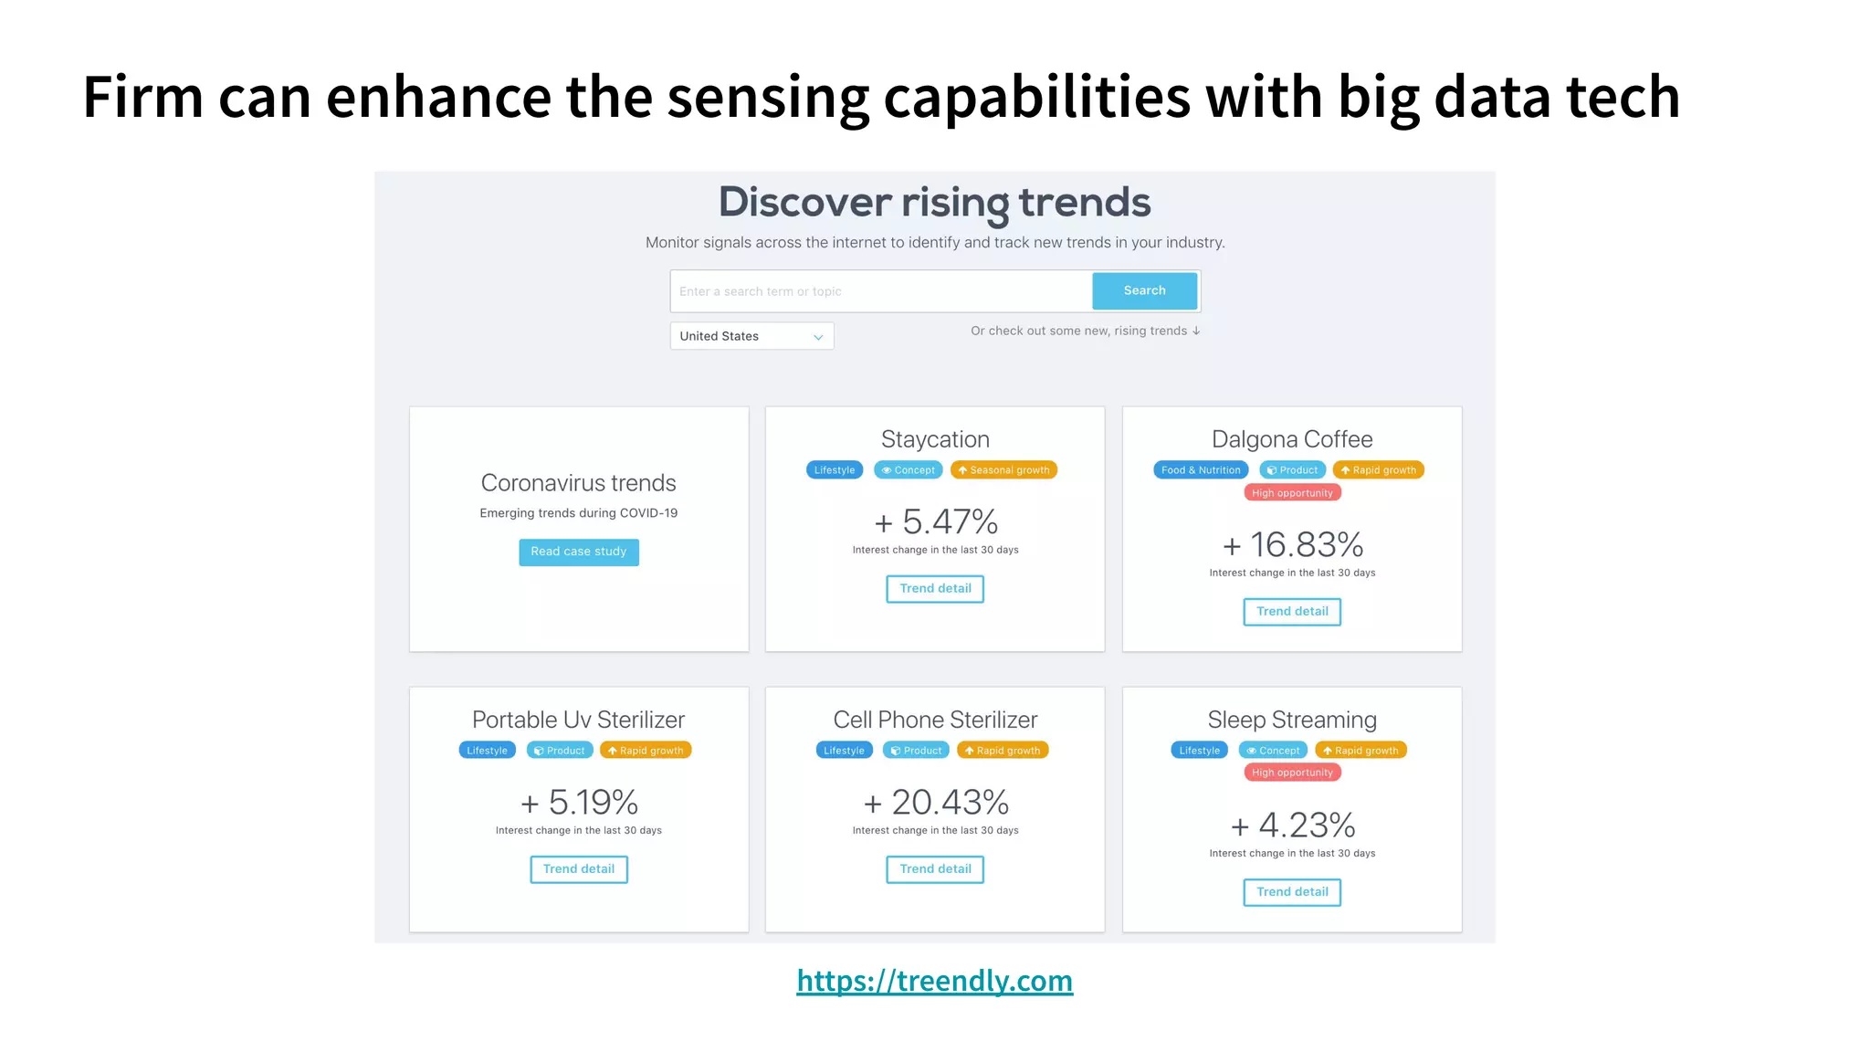Screen dimensions: 1870x1052
Task: Open the treendly.com link
Action: click(x=934, y=981)
